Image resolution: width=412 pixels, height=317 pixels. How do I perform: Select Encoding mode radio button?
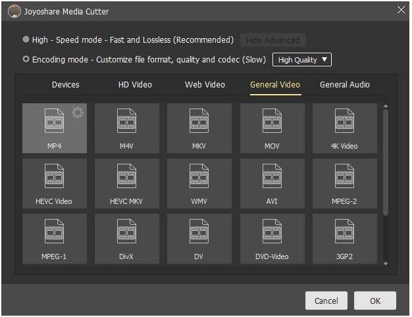[x=26, y=60]
